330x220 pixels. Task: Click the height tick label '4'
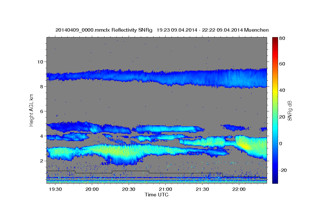[x=42, y=136]
